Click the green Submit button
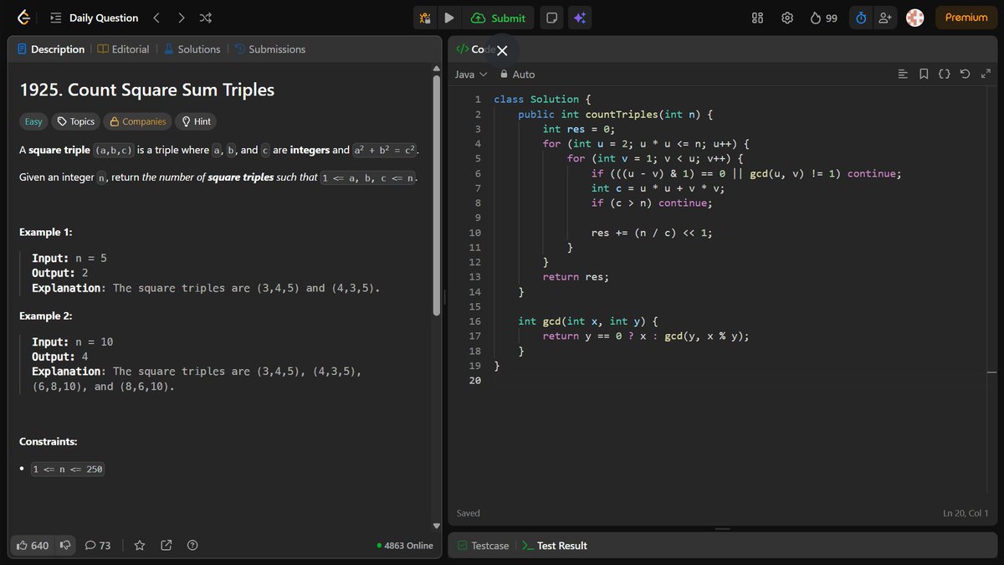 pyautogui.click(x=499, y=17)
